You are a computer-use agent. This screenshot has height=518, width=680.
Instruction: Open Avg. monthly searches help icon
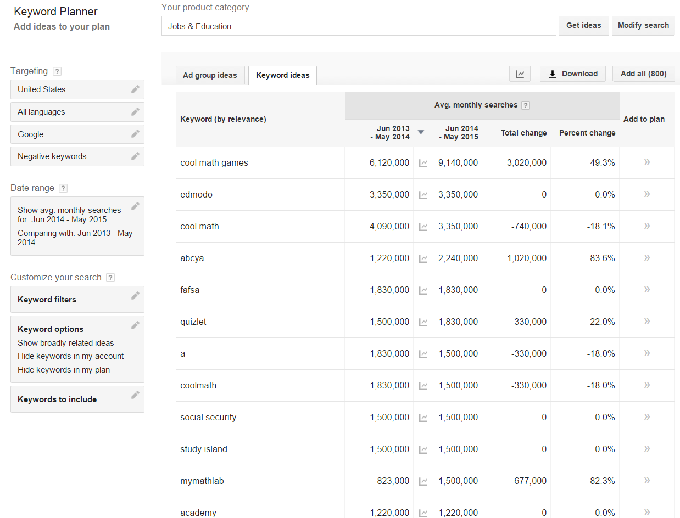pyautogui.click(x=526, y=105)
